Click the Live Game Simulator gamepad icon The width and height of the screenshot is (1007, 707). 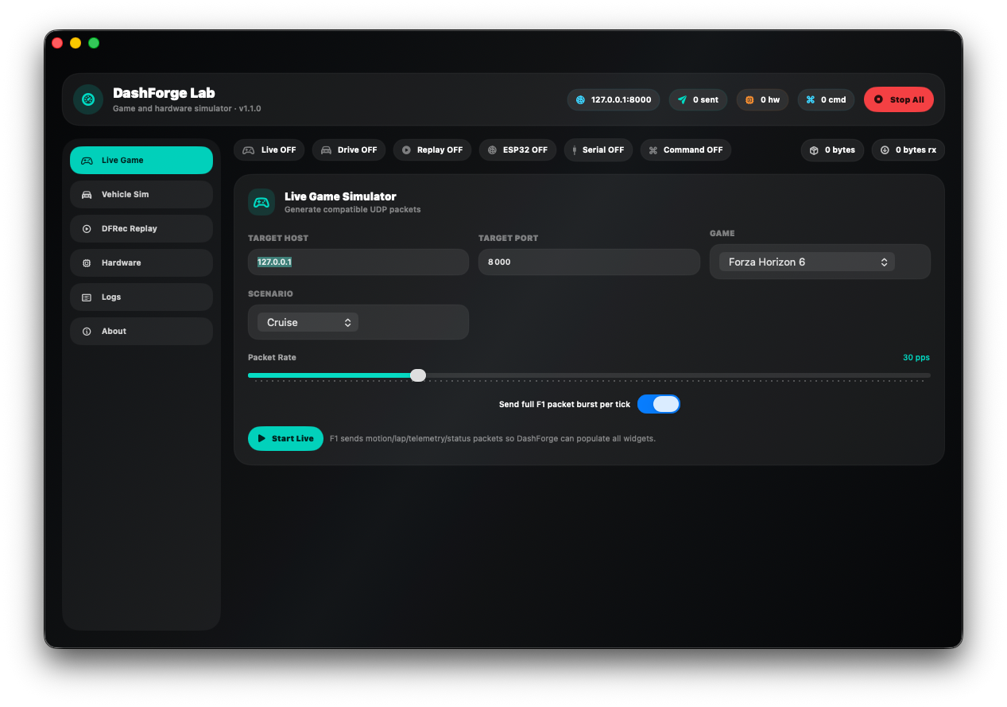261,202
